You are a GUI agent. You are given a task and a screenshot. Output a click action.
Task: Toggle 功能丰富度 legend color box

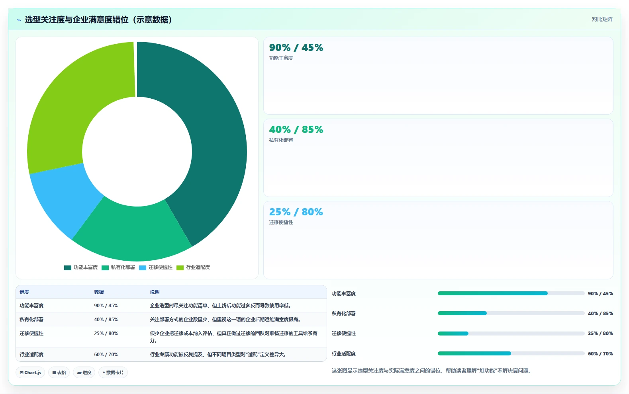point(68,267)
